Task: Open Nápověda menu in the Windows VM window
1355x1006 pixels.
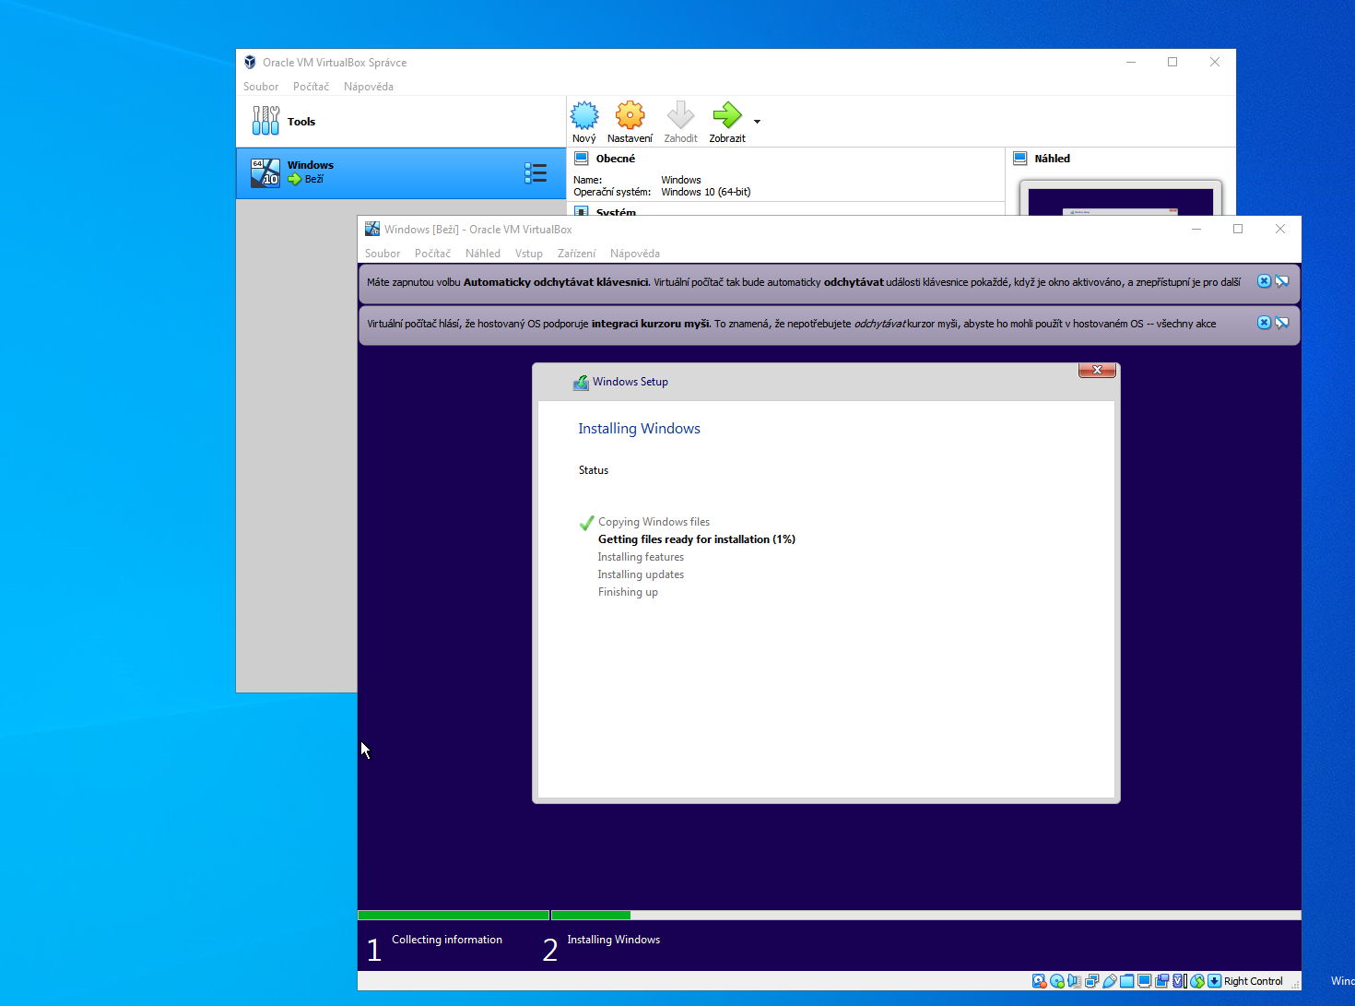Action: (x=635, y=254)
